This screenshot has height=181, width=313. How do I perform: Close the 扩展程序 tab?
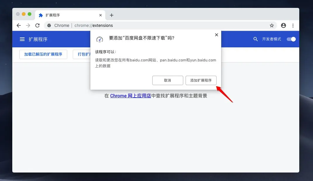coord(101,15)
